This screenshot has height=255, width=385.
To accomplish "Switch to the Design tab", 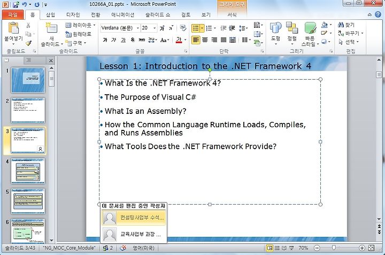I will pos(73,15).
